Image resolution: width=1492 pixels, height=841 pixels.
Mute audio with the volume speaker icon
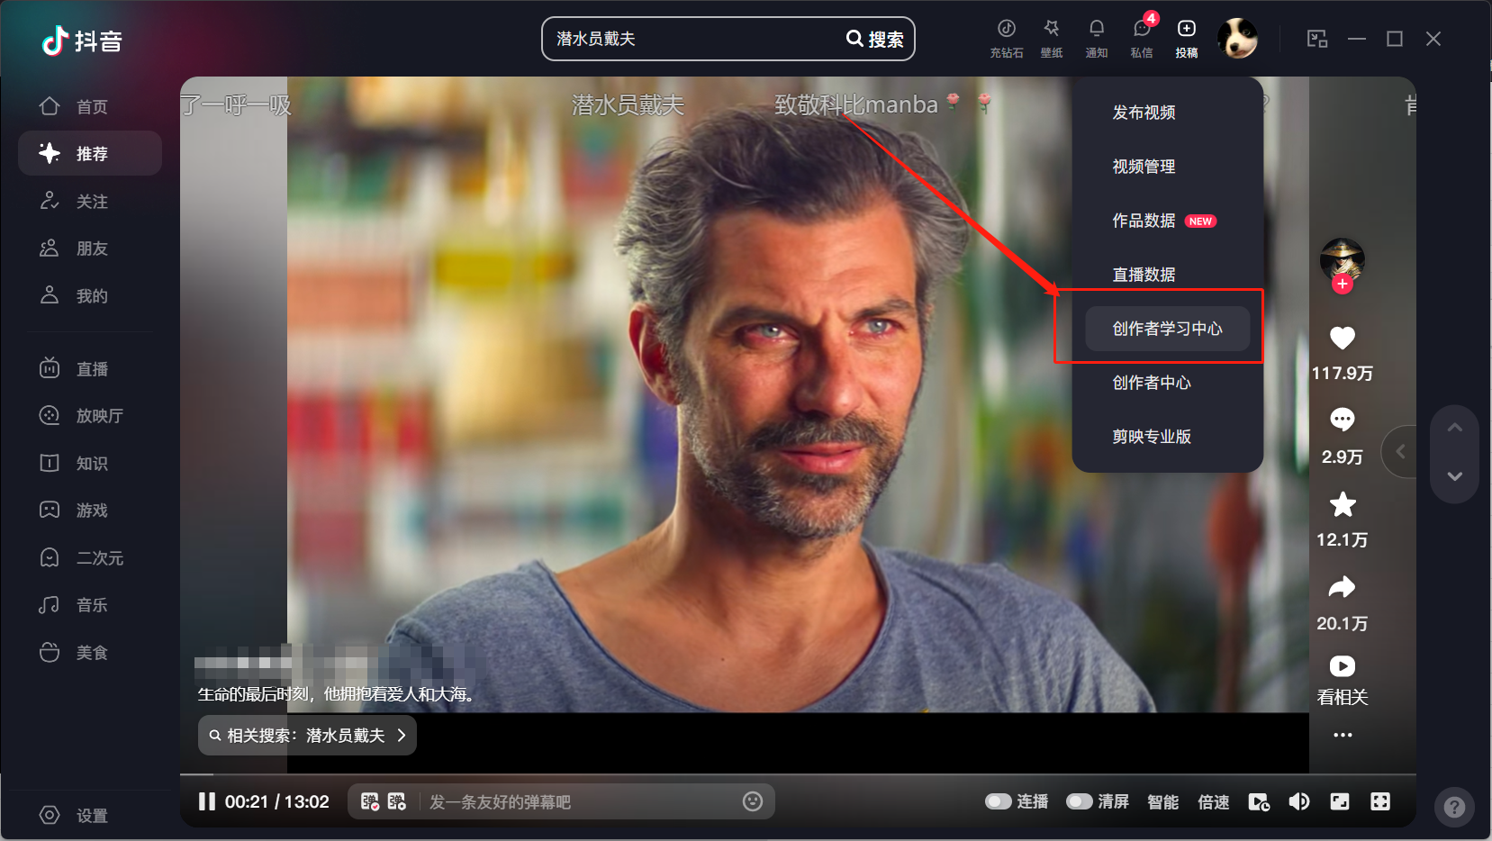coord(1298,801)
